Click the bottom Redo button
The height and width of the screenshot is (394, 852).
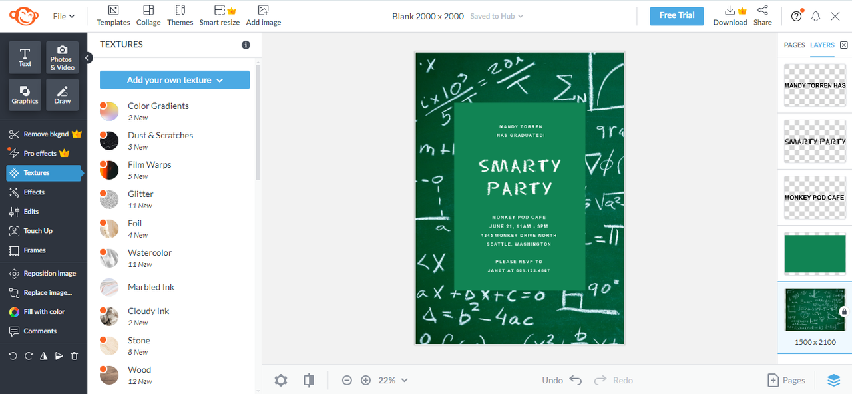(x=614, y=380)
